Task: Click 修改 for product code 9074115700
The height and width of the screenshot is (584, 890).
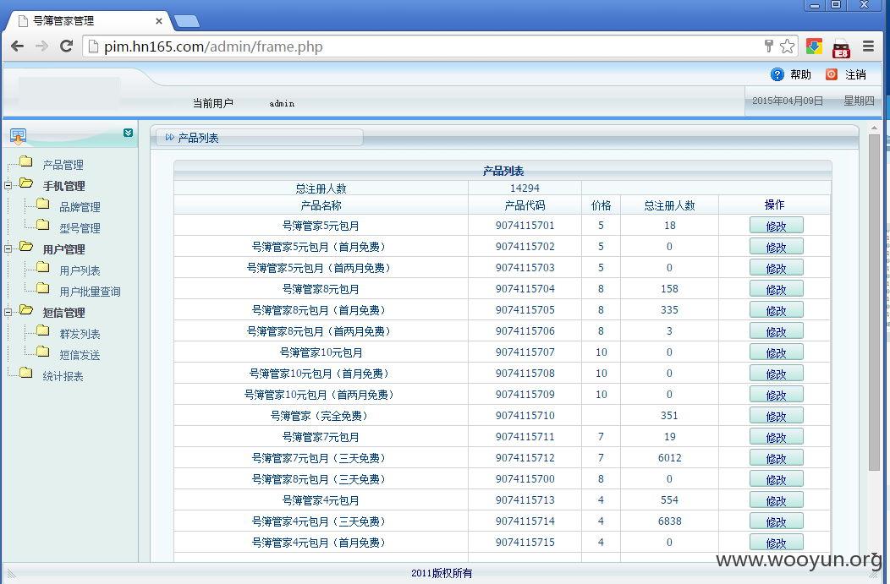Action: coord(776,479)
